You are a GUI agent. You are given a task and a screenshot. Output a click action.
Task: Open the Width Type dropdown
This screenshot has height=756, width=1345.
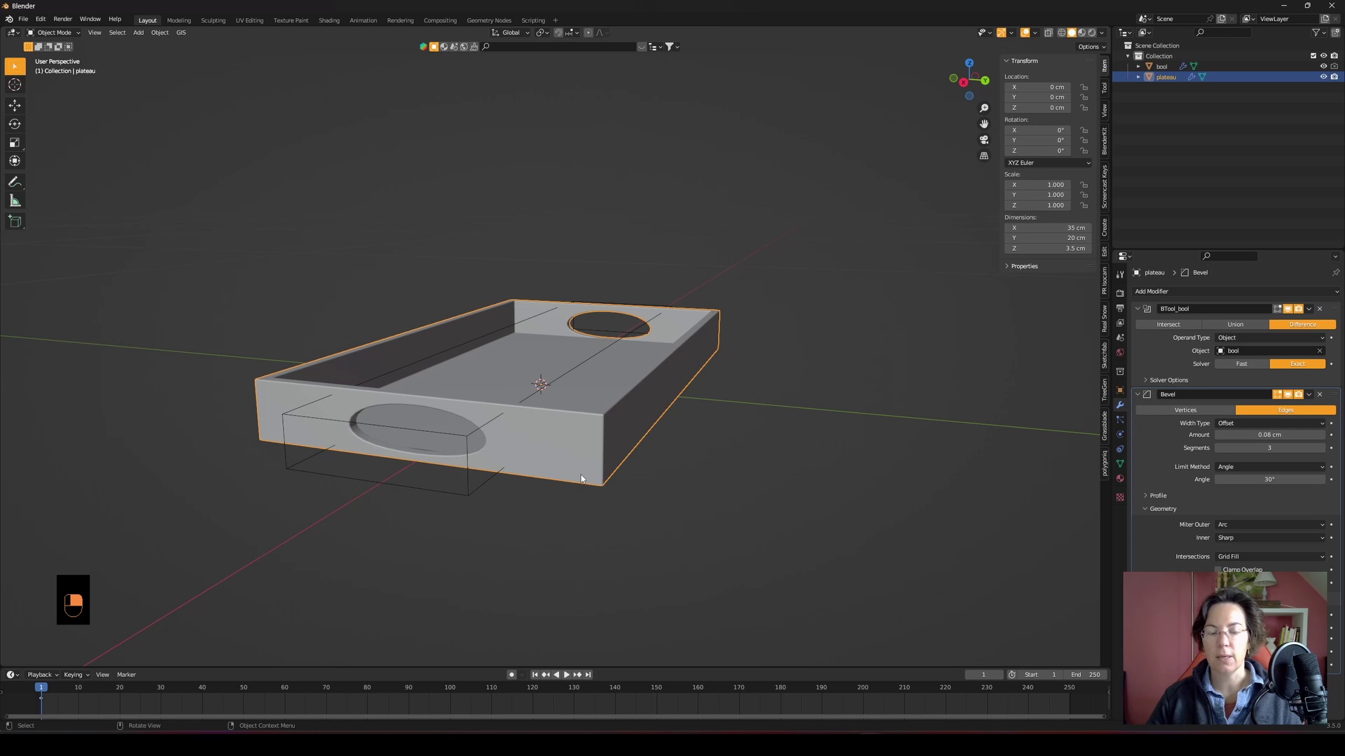(x=1271, y=423)
